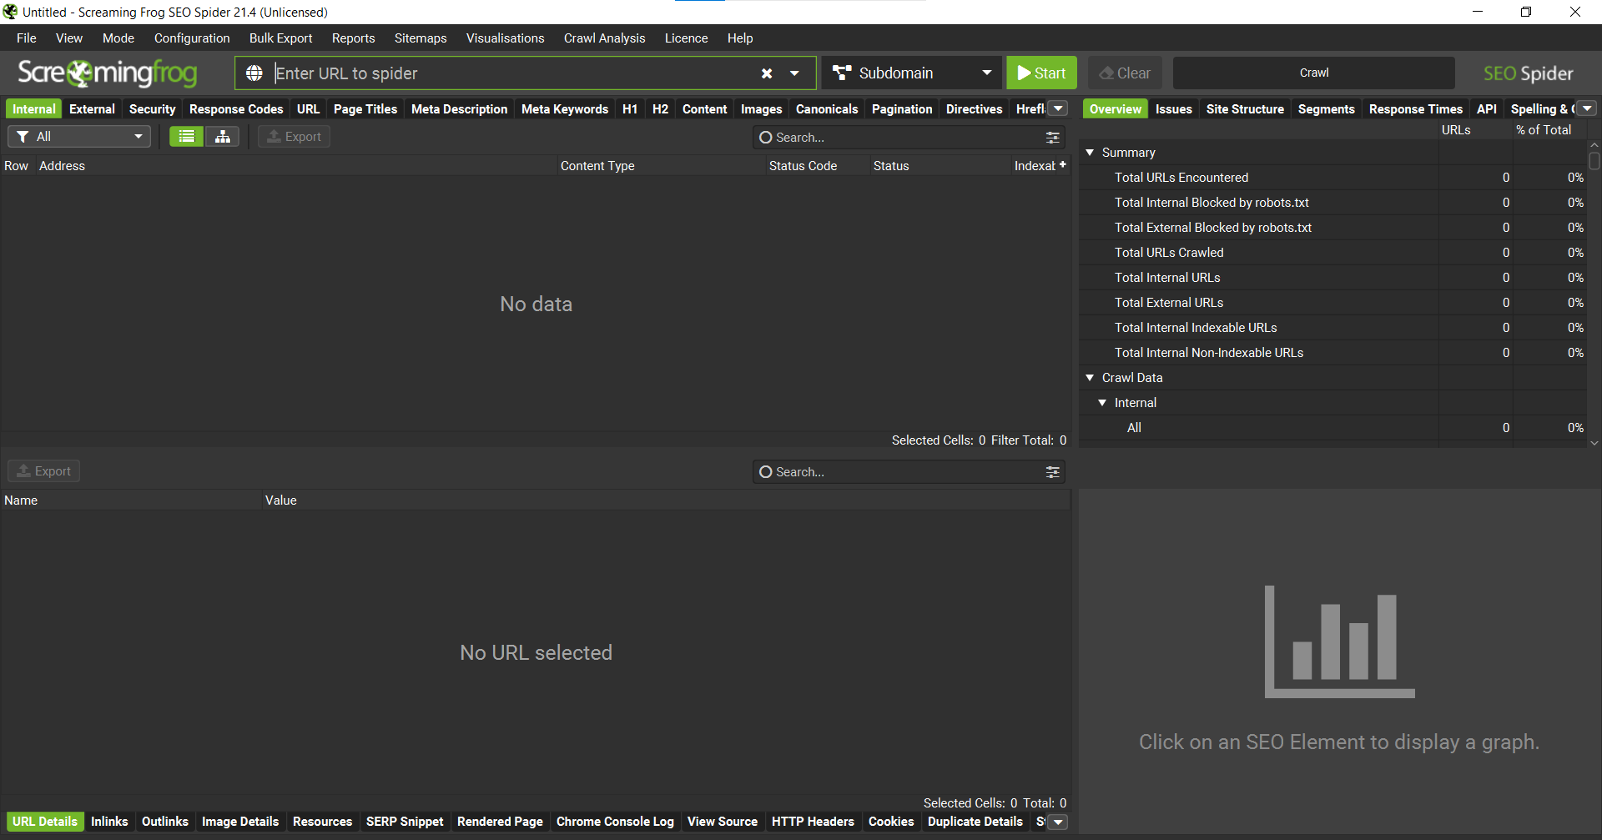1602x840 pixels.
Task: Switch to the HTTP Headers tab
Action: [813, 822]
